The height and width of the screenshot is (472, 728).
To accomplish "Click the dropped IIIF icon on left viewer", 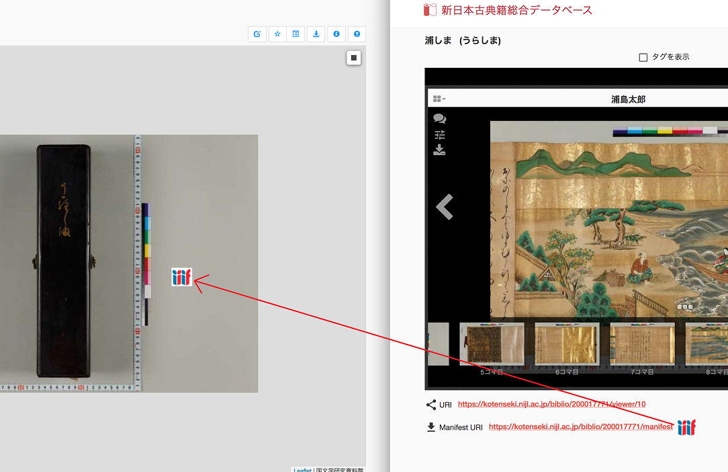I will pyautogui.click(x=181, y=277).
